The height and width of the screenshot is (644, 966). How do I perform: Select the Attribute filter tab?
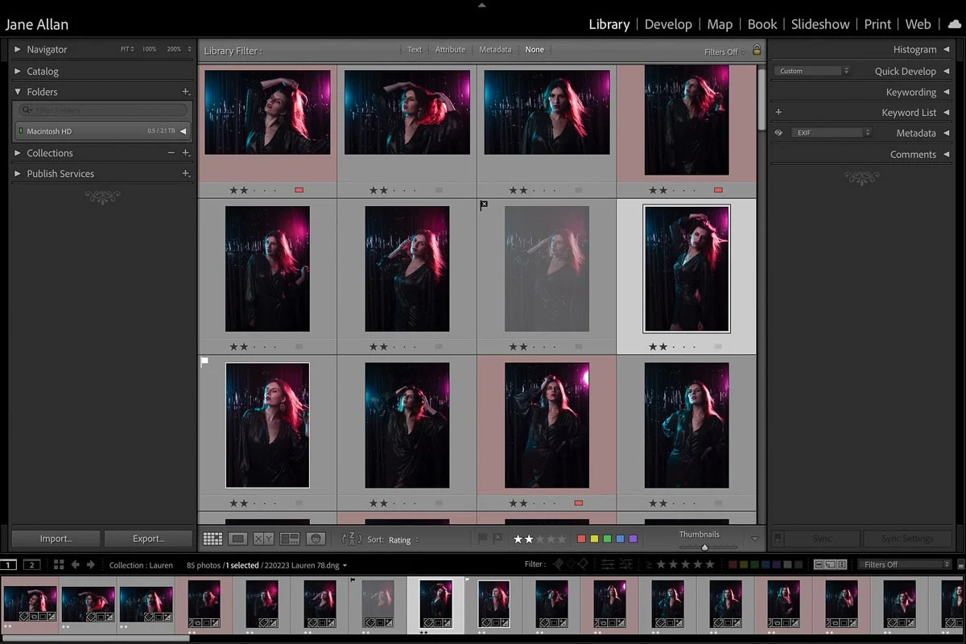[450, 50]
